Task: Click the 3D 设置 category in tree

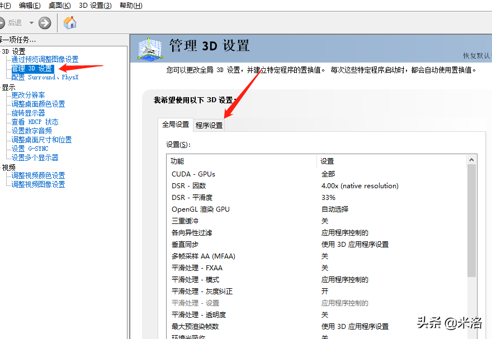Action: 13,51
